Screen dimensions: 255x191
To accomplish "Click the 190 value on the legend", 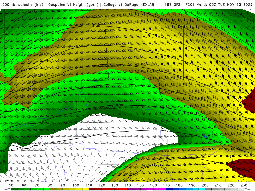I will tap(192, 185).
